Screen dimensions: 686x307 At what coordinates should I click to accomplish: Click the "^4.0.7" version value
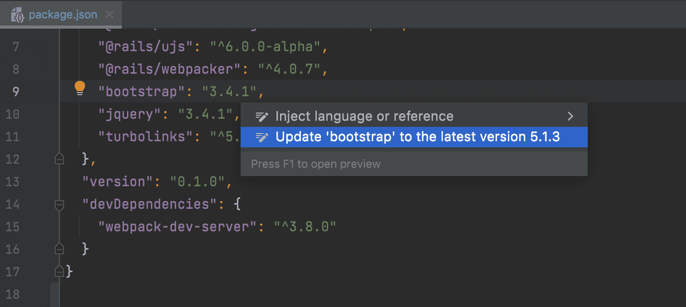[x=289, y=69]
